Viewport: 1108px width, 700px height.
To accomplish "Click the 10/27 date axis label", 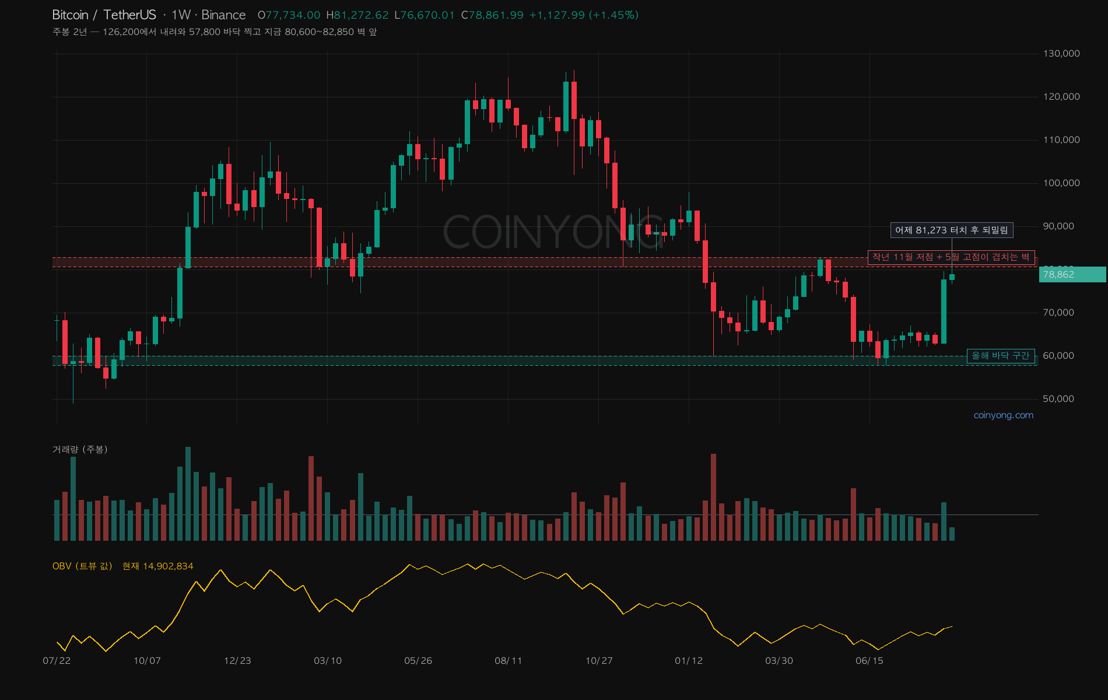I will (599, 660).
